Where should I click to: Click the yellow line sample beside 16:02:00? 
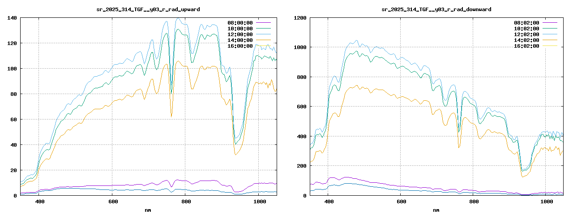pyautogui.click(x=549, y=46)
